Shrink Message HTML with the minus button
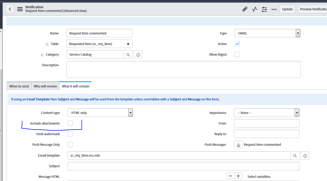327x181 pixels. [x=231, y=176]
